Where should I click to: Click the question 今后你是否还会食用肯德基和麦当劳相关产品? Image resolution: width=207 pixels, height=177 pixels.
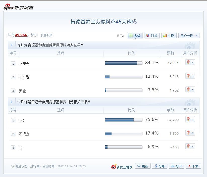54,102
